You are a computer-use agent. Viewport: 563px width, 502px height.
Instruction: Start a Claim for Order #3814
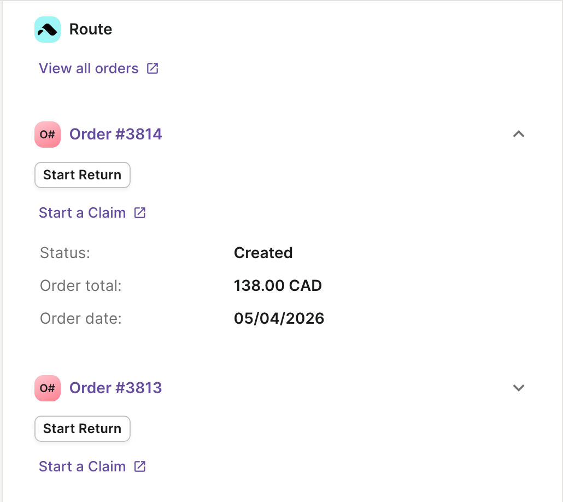pyautogui.click(x=82, y=213)
